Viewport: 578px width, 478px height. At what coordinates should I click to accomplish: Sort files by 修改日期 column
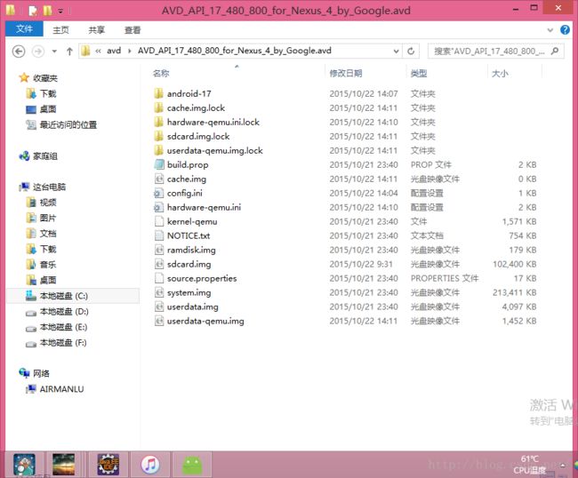pyautogui.click(x=345, y=73)
